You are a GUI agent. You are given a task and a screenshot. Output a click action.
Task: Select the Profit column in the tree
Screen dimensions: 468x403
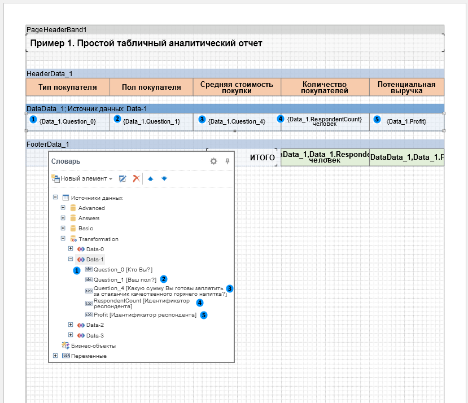[145, 315]
